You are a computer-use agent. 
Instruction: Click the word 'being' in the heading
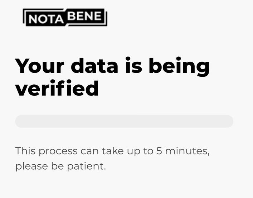click(179, 67)
